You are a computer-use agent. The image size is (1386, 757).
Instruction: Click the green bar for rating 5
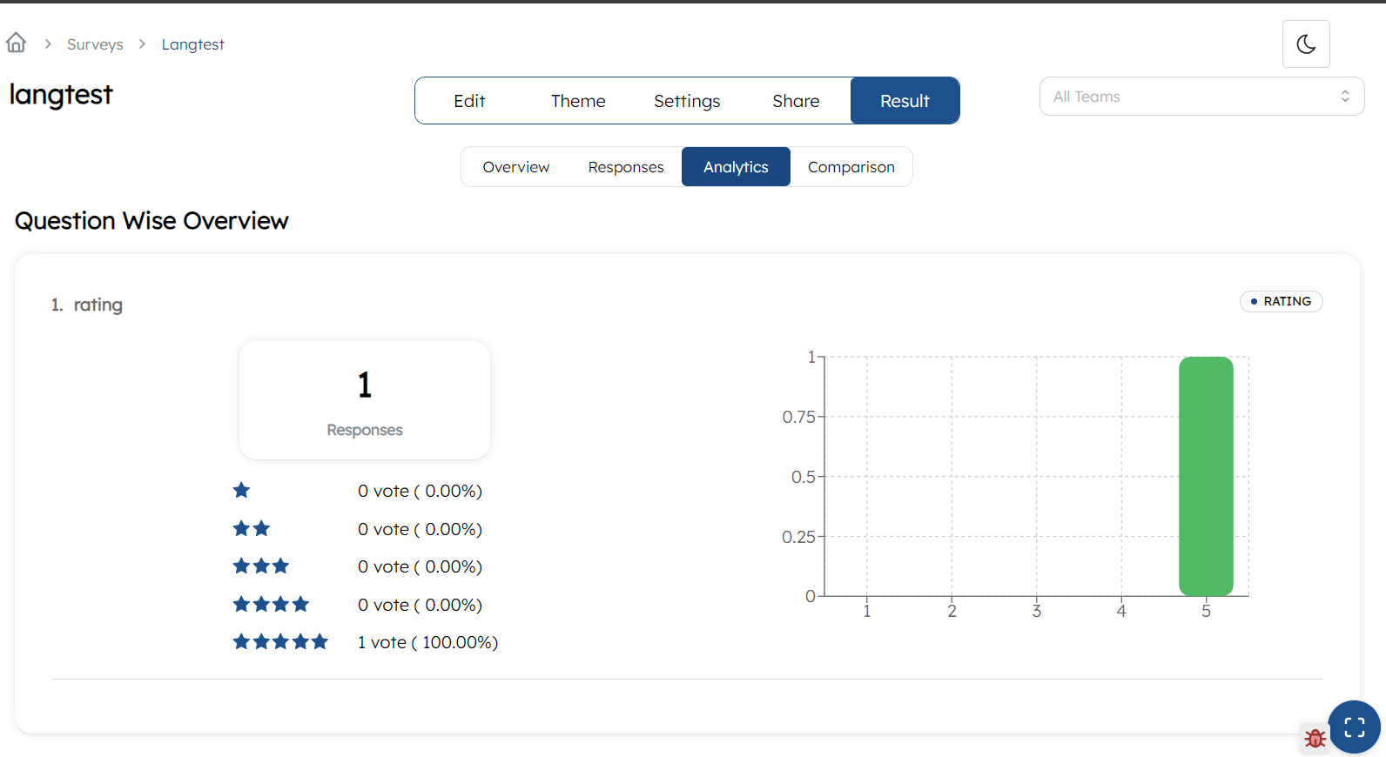[x=1206, y=476]
